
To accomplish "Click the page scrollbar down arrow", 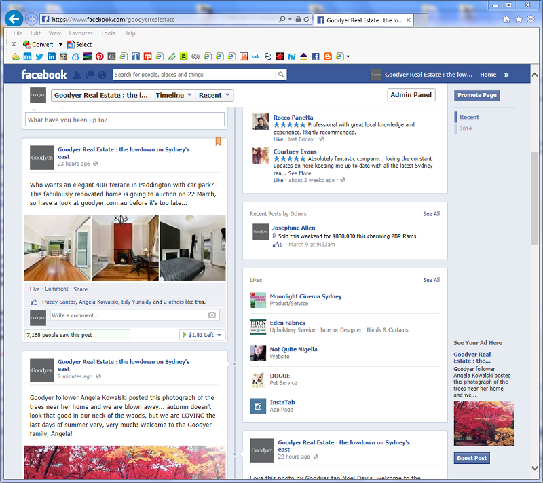I will point(534,468).
